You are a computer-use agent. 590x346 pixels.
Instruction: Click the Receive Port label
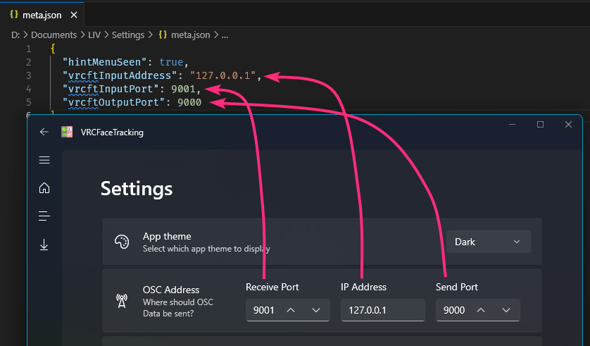(x=272, y=287)
